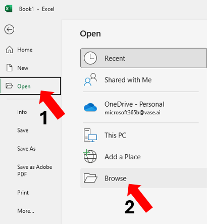Click the Open folder icon in sidebar
The image size is (207, 224).
(9, 86)
